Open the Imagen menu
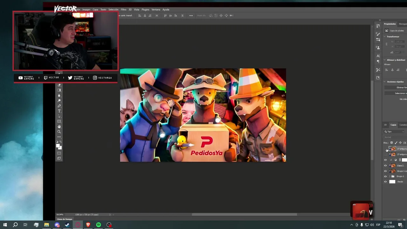The width and height of the screenshot is (407, 229). tap(86, 10)
